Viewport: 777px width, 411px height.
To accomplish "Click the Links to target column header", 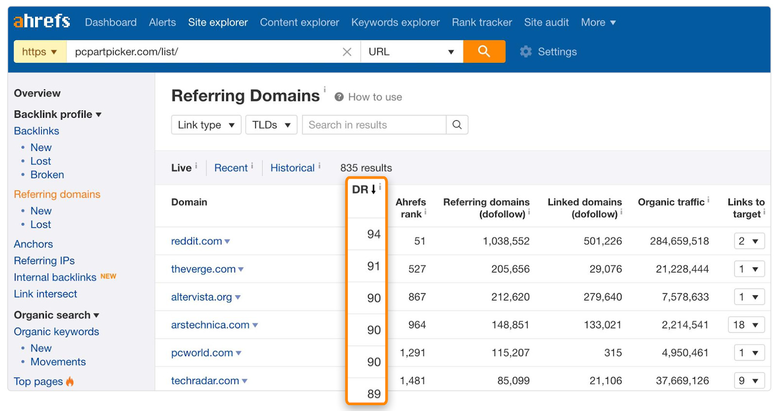I will 746,208.
